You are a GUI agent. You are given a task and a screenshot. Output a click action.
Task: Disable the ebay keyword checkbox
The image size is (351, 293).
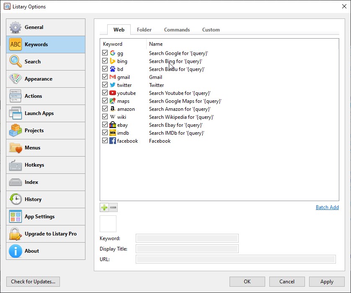105,125
